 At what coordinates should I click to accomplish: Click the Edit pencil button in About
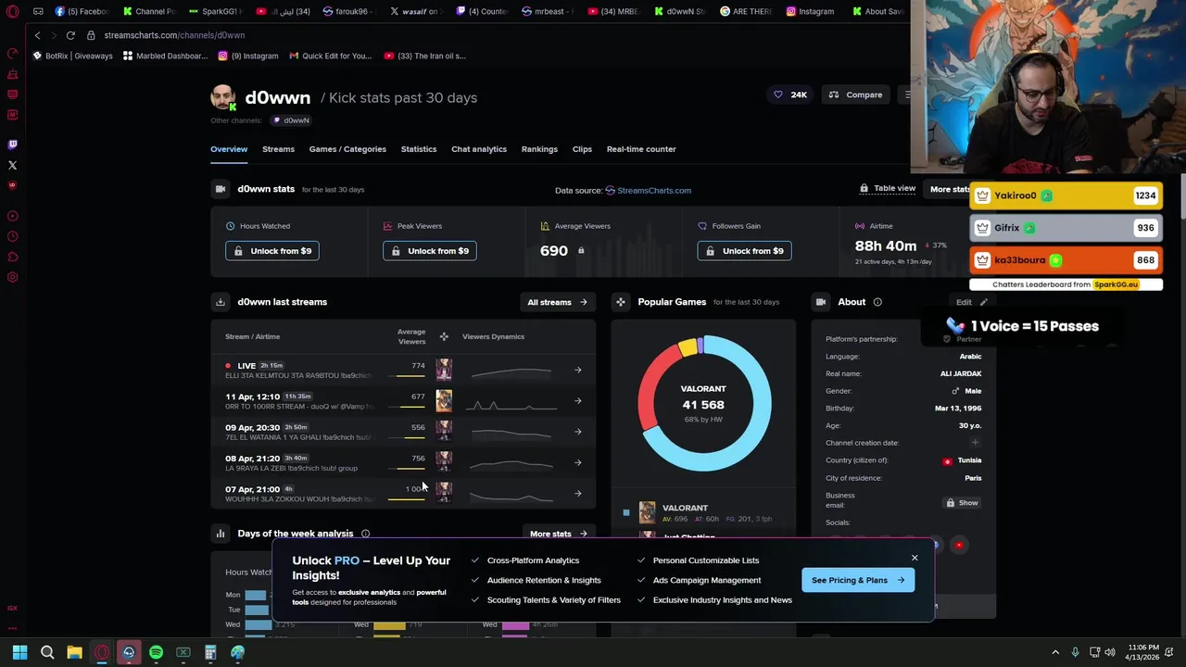point(972,302)
